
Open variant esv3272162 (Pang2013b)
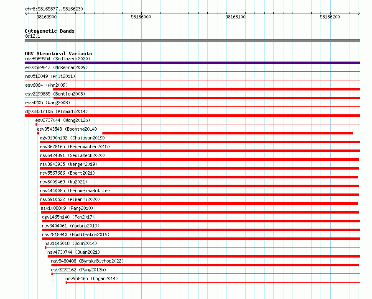(x=79, y=270)
